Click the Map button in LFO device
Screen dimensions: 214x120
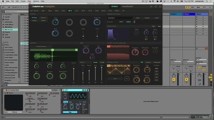click(x=70, y=112)
